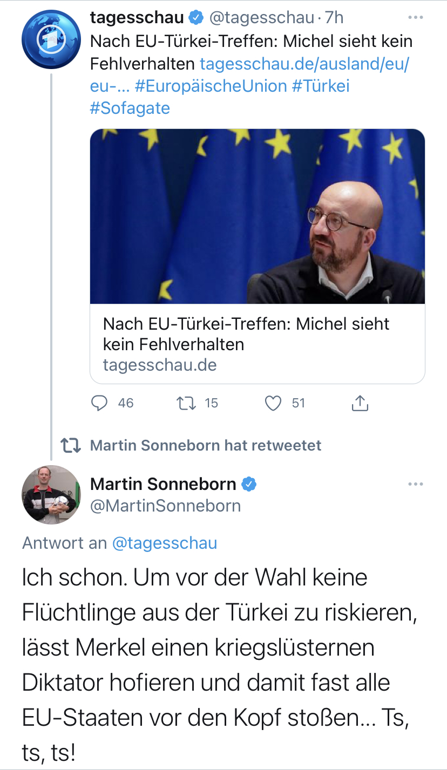Open the tagesschau.de/ausland/eu article link
The height and width of the screenshot is (770, 447).
(x=304, y=64)
